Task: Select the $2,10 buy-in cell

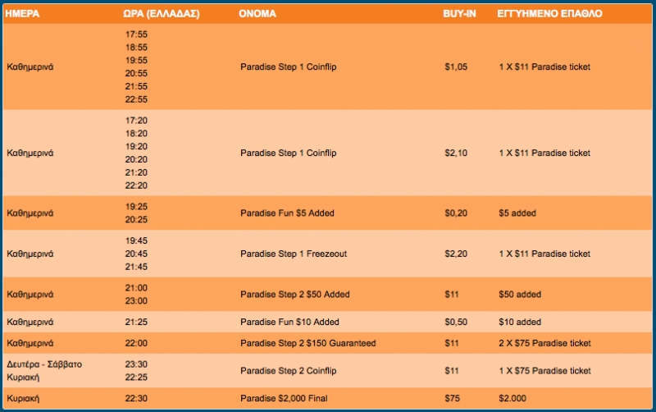Action: tap(455, 153)
